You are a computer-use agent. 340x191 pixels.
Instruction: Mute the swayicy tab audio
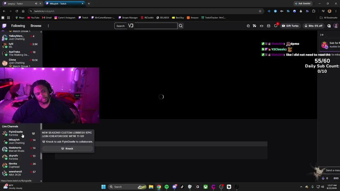(x=36, y=4)
